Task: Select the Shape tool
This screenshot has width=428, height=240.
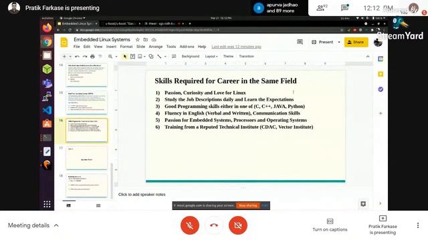Action: (151, 56)
